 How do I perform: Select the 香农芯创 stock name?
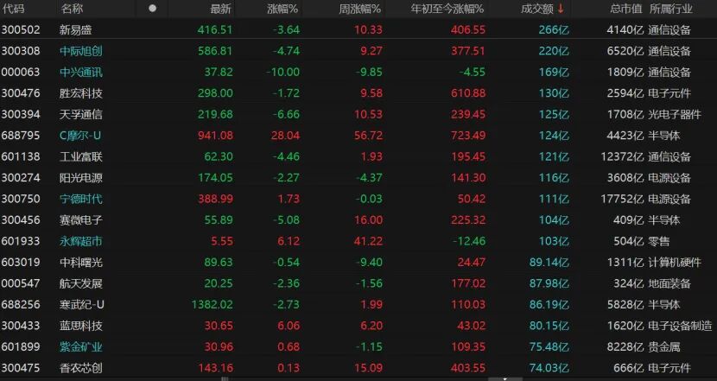tap(81, 368)
